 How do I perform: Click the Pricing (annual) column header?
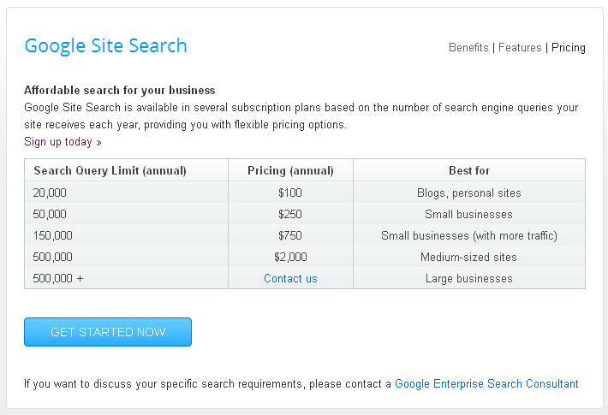coord(290,170)
